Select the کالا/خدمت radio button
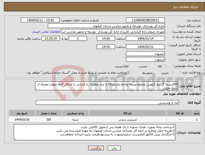Viewport: 205px width, 155px height. pyautogui.click(x=132, y=66)
